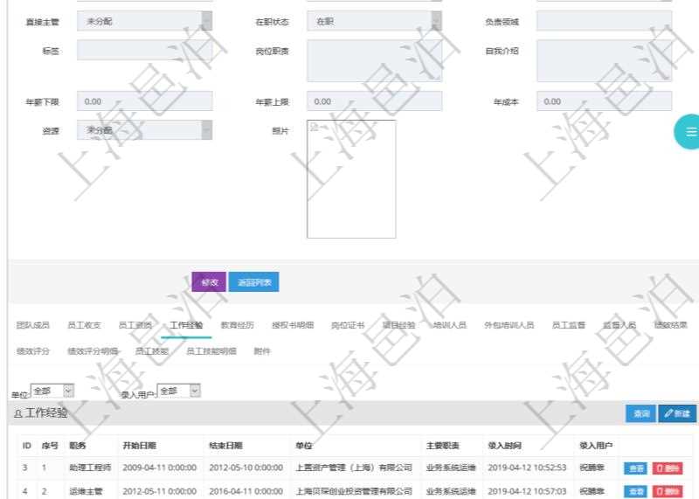Open the 监督人员 tab

(x=619, y=325)
